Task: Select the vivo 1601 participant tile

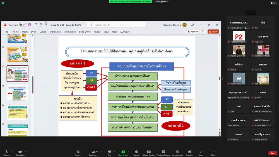Action: 263,37
